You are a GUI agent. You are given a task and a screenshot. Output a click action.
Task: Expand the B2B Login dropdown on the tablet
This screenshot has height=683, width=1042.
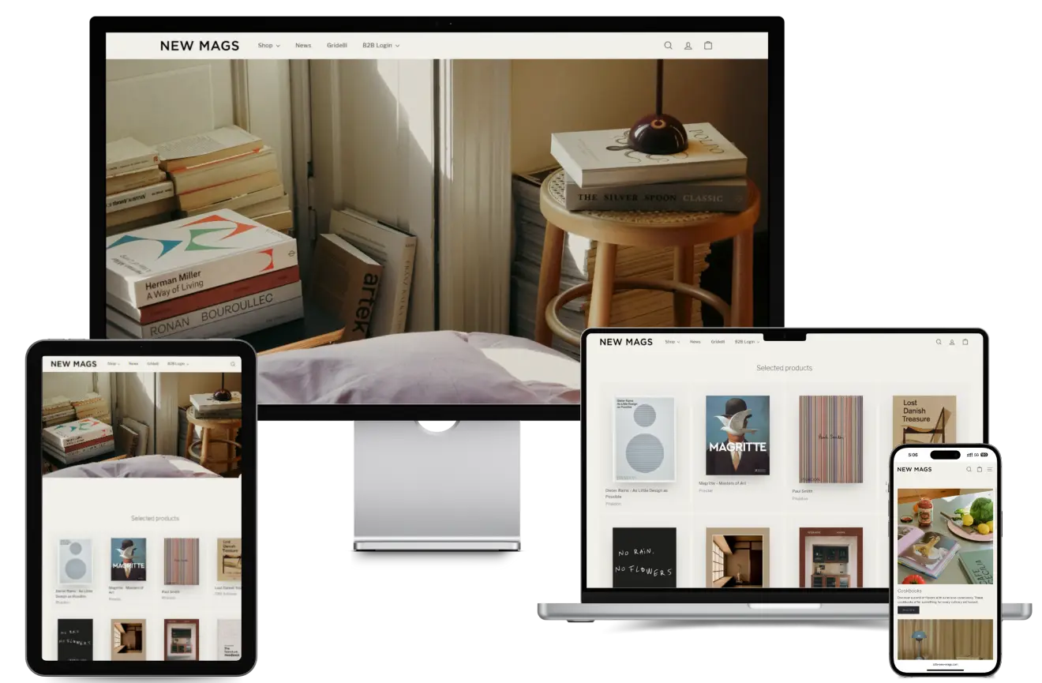177,364
